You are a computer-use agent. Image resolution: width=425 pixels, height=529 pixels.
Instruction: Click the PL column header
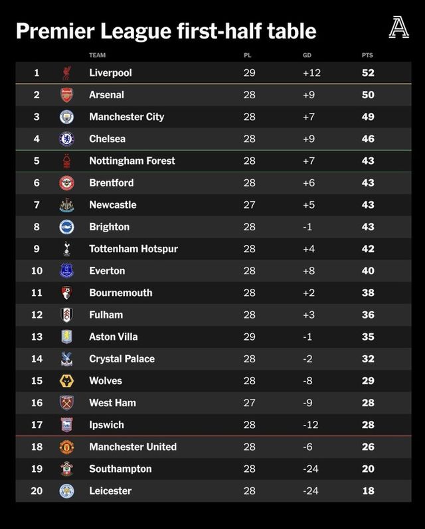[248, 55]
